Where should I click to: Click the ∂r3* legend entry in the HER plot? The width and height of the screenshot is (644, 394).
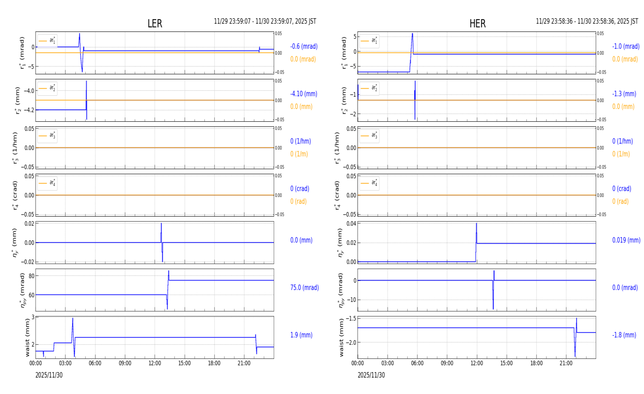tap(369, 136)
